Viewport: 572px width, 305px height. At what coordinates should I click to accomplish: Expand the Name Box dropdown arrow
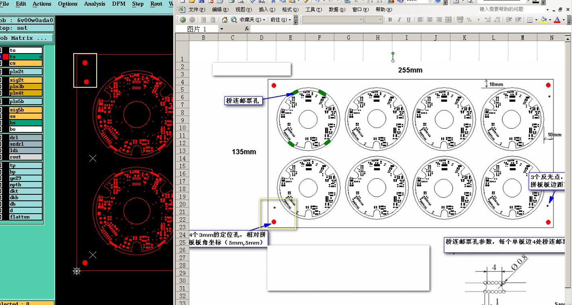point(221,29)
